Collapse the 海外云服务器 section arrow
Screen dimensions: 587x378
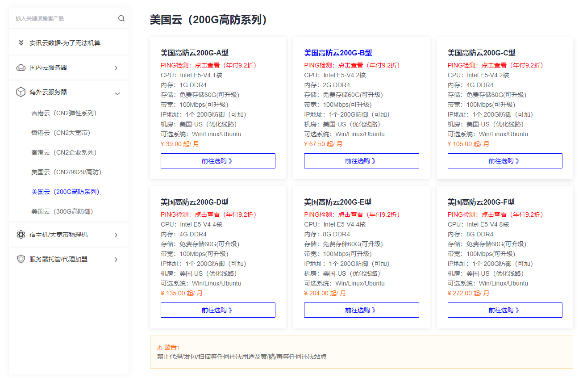pyautogui.click(x=117, y=93)
